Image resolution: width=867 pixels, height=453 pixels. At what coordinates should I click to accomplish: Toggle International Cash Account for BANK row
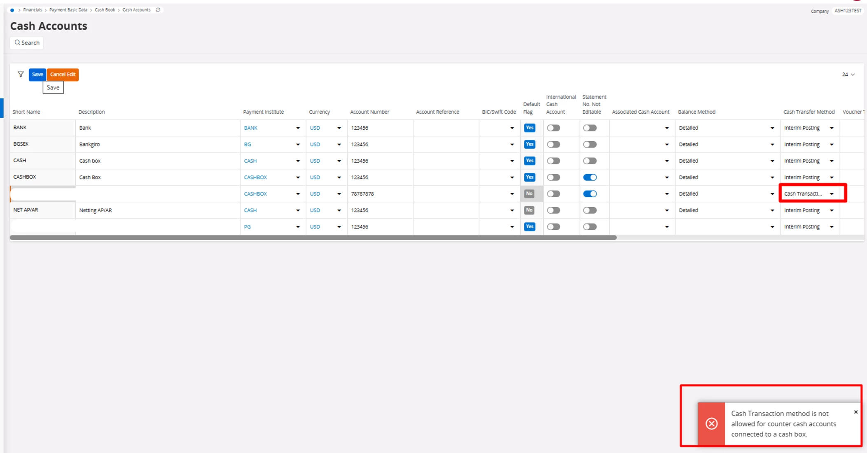tap(554, 128)
